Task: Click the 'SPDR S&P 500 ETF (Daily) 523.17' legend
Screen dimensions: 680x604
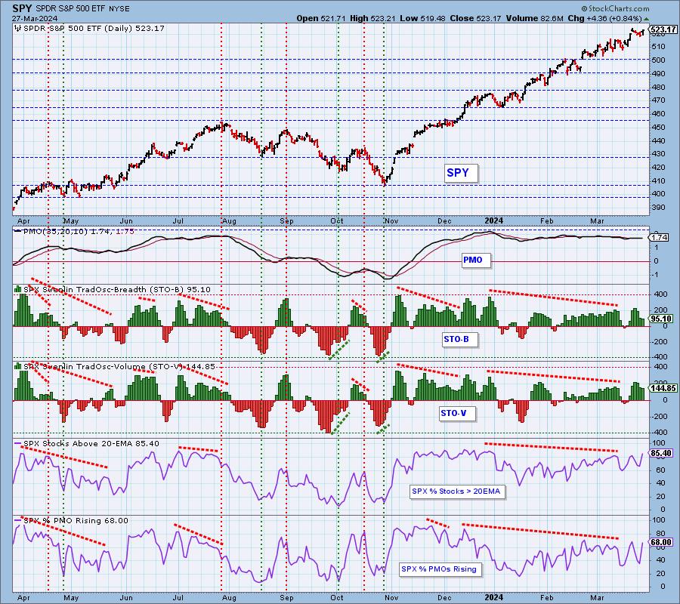Action: (x=90, y=29)
